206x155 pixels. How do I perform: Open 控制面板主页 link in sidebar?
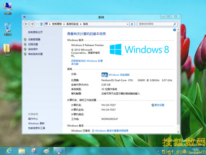35,32
